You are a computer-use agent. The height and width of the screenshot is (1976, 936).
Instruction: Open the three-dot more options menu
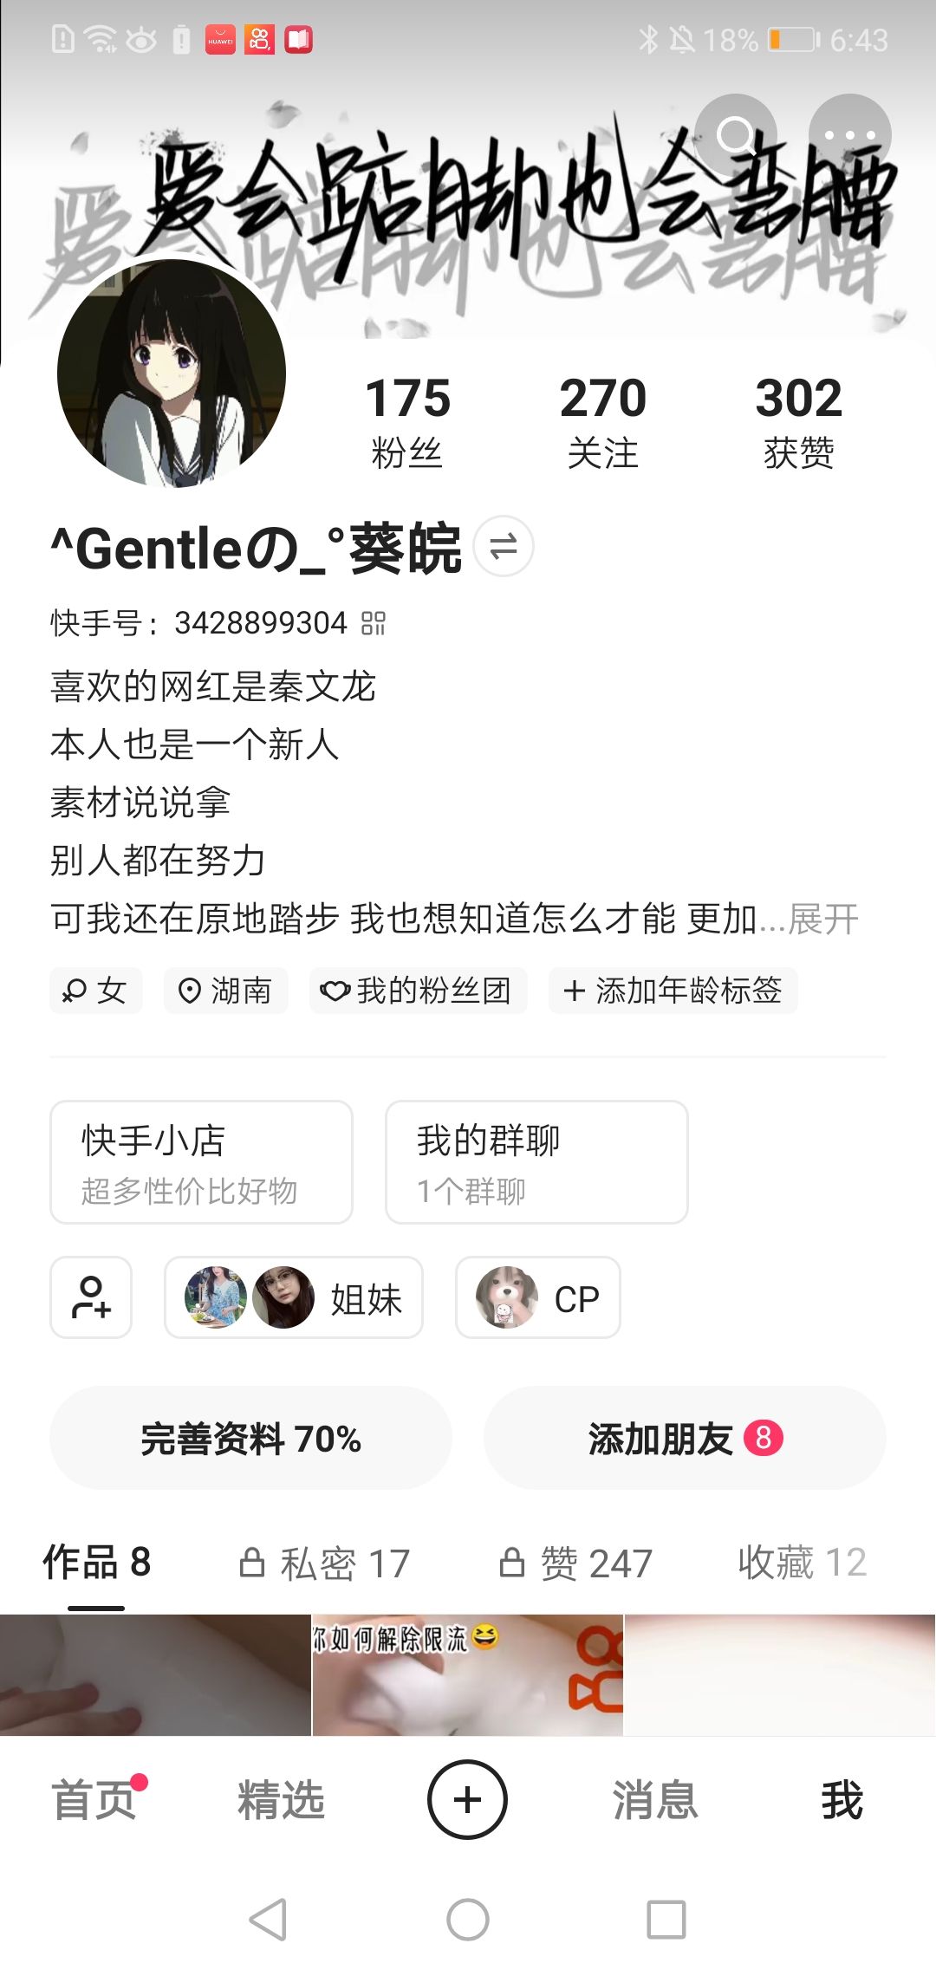(x=849, y=135)
